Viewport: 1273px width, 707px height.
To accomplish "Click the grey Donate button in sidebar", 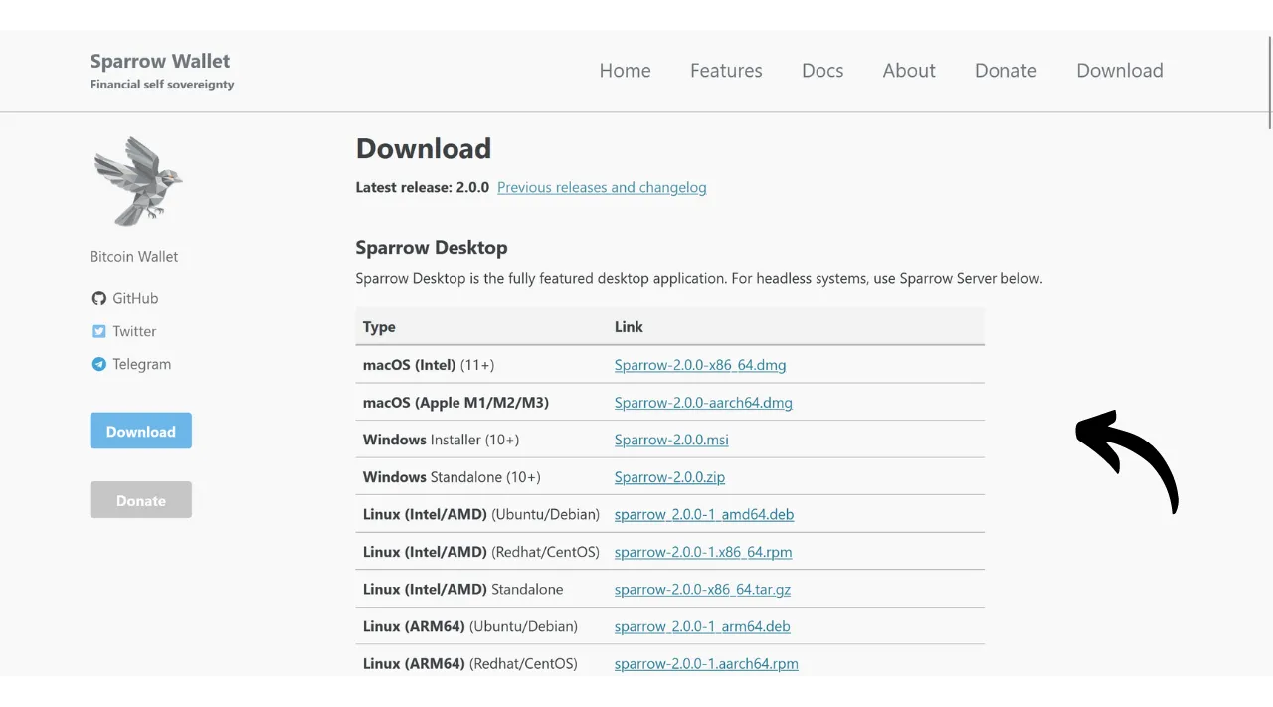I will pyautogui.click(x=140, y=500).
